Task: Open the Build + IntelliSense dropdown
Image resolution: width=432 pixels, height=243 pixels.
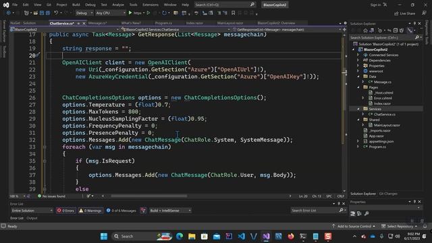Action: 170,211
